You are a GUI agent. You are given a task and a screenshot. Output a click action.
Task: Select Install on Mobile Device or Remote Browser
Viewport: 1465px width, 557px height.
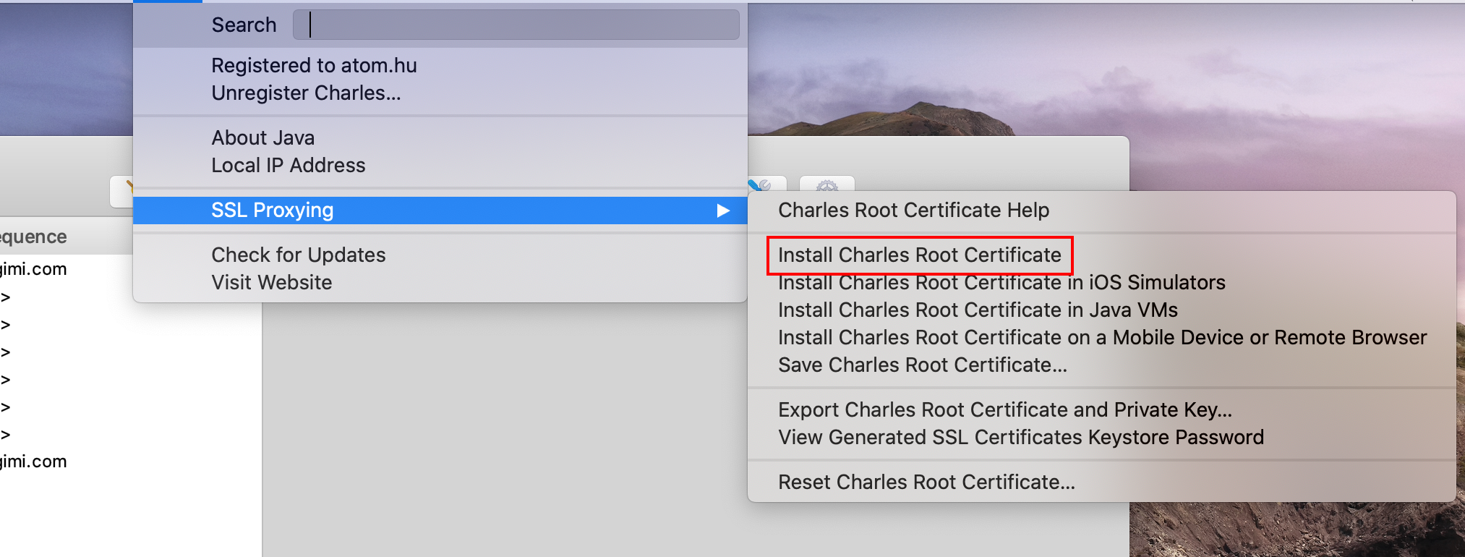1102,338
